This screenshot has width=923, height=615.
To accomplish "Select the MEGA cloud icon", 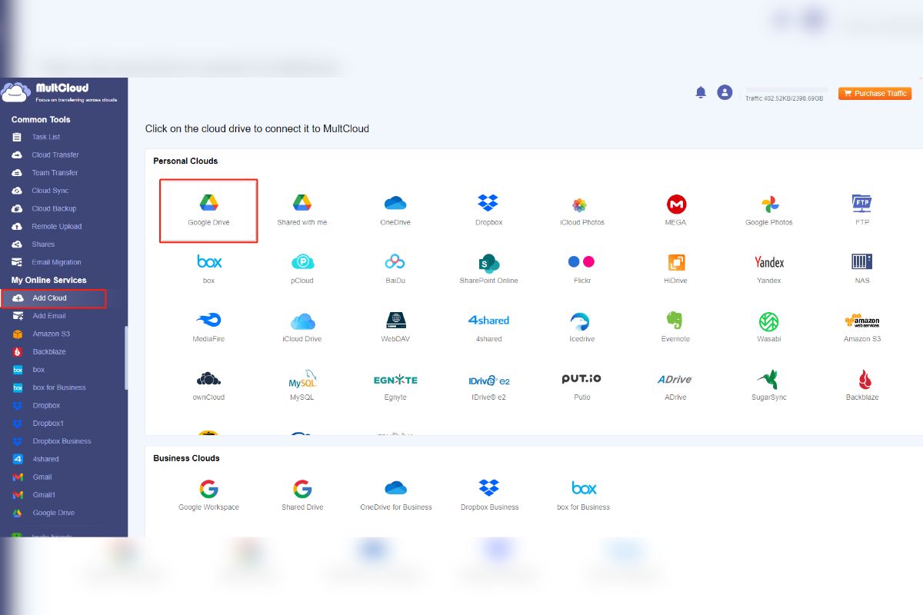I will (x=676, y=211).
